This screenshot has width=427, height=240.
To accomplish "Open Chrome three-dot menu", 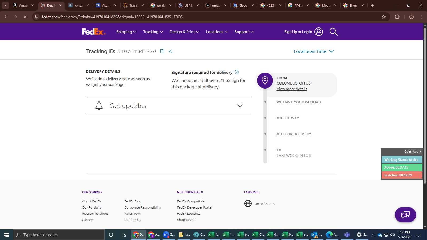I will (421, 17).
